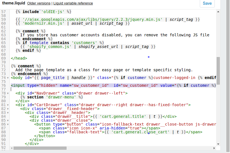
Task: Collapse the fold arrow at line 85
Action: [8, 121]
